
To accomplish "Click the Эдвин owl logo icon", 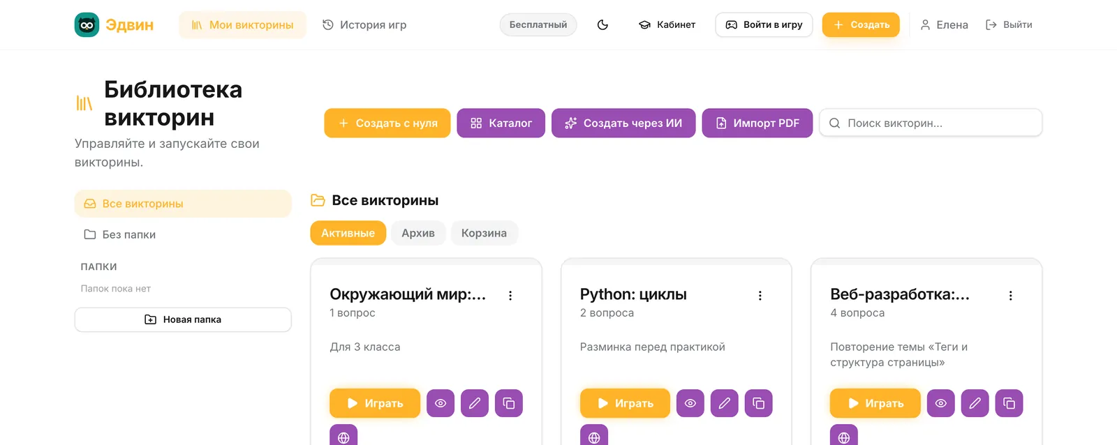I will [87, 24].
